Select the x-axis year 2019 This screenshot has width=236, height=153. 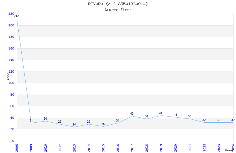pyautogui.click(x=161, y=148)
